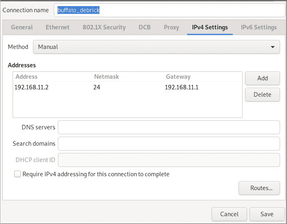Click the Search domains input field

click(x=169, y=143)
